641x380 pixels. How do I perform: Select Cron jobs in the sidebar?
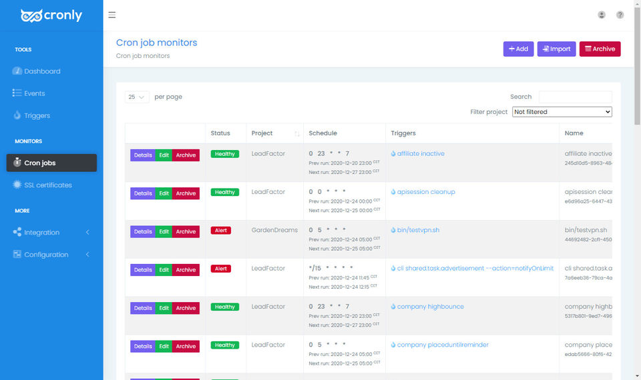click(x=51, y=163)
